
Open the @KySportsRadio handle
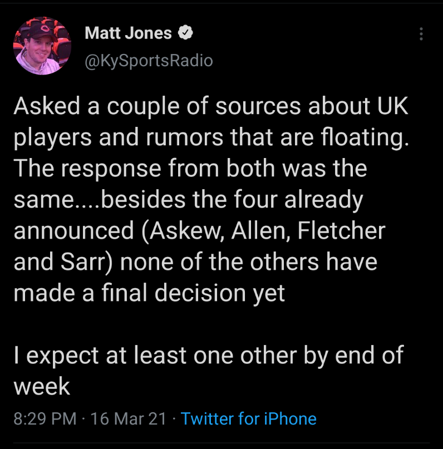[x=148, y=60]
